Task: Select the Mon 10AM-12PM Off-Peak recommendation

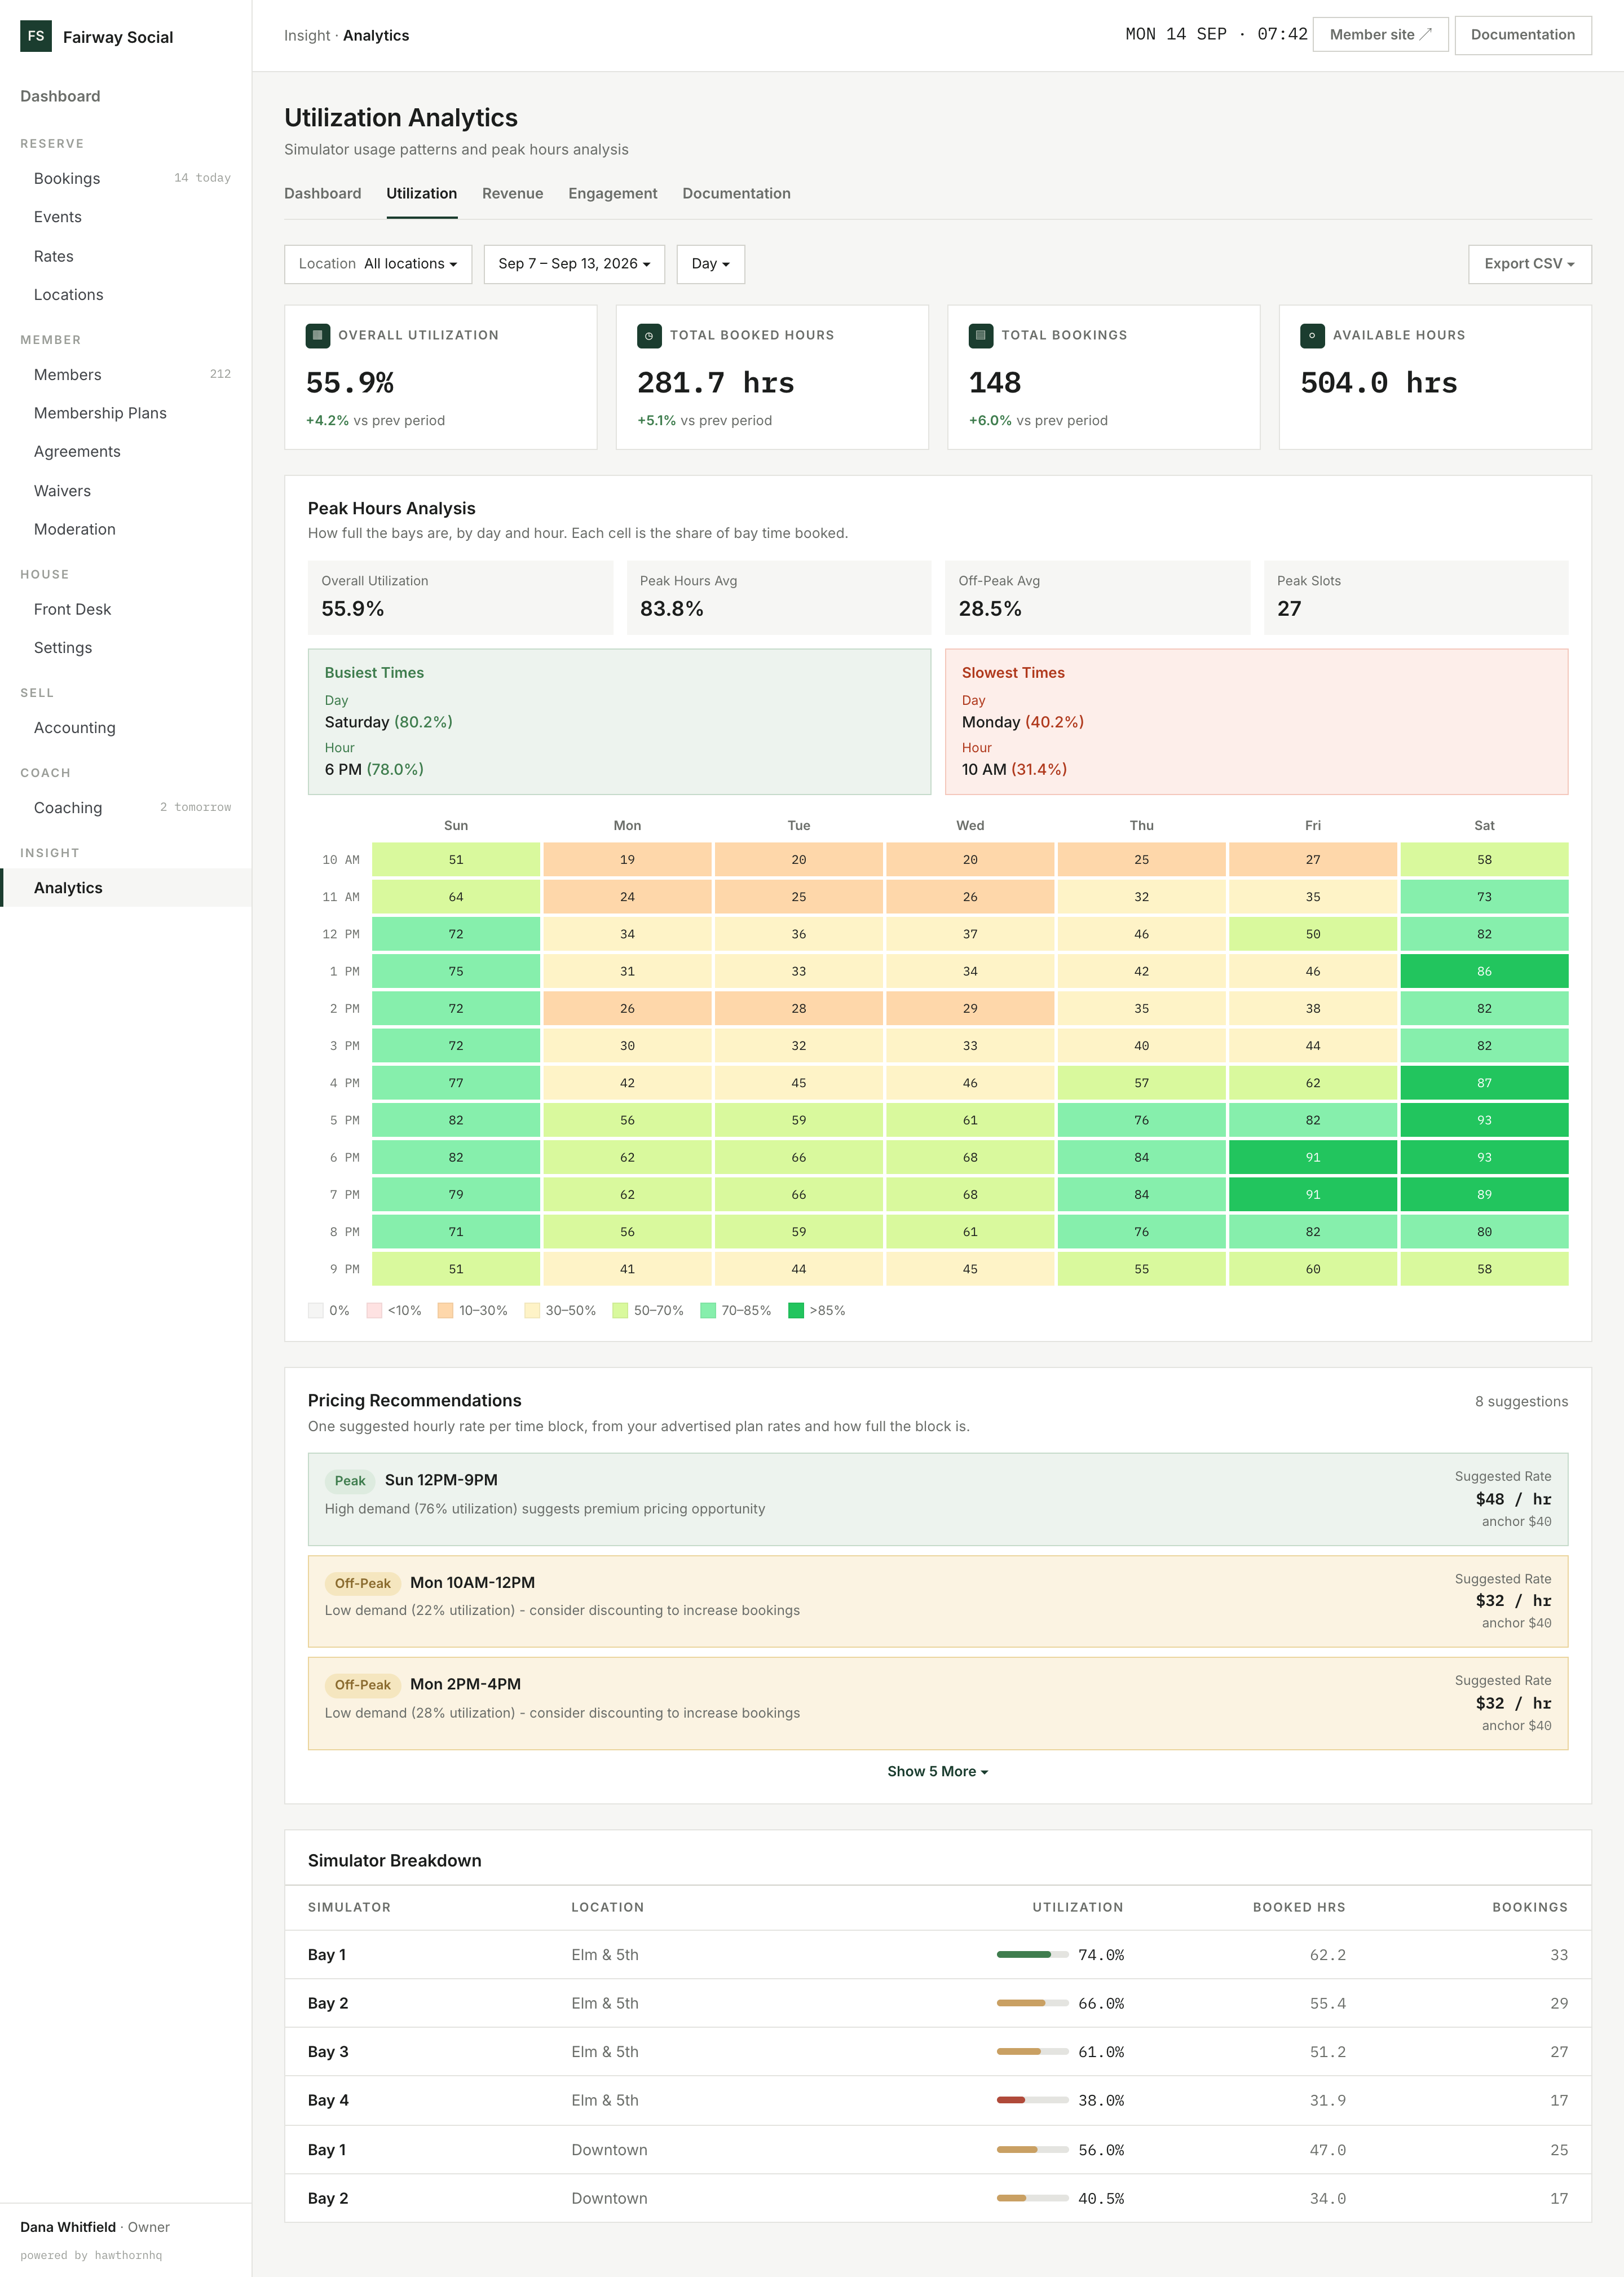Action: (937, 1601)
